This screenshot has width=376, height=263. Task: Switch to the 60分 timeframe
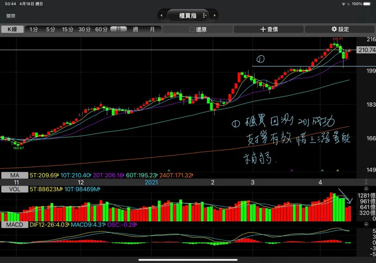pyautogui.click(x=101, y=30)
